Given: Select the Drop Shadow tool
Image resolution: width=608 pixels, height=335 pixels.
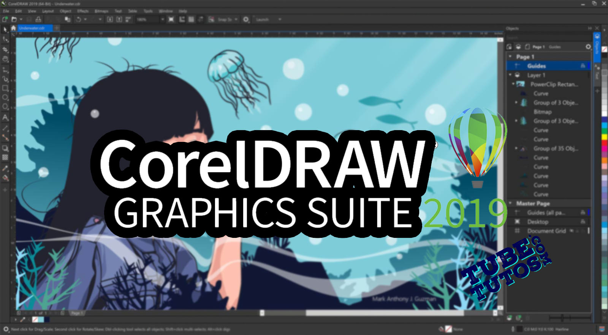Looking at the screenshot, I should (5, 148).
